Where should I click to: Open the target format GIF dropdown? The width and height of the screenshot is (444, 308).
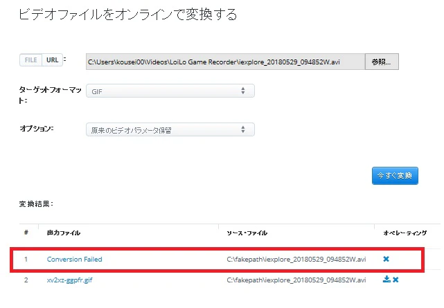170,91
